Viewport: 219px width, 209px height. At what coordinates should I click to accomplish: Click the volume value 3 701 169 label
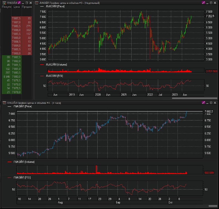211,71
